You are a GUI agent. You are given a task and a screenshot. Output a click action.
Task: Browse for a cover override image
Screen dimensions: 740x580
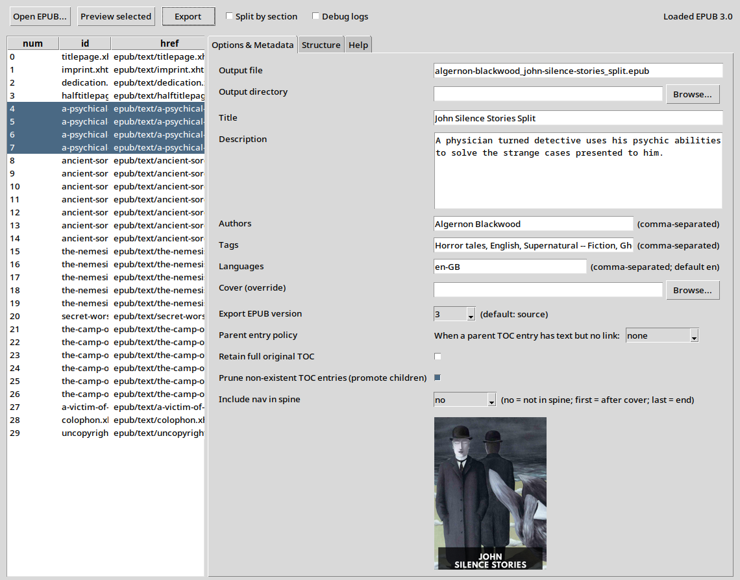[693, 290]
